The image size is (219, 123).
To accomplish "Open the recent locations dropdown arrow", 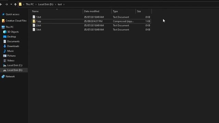I will point(11,4).
